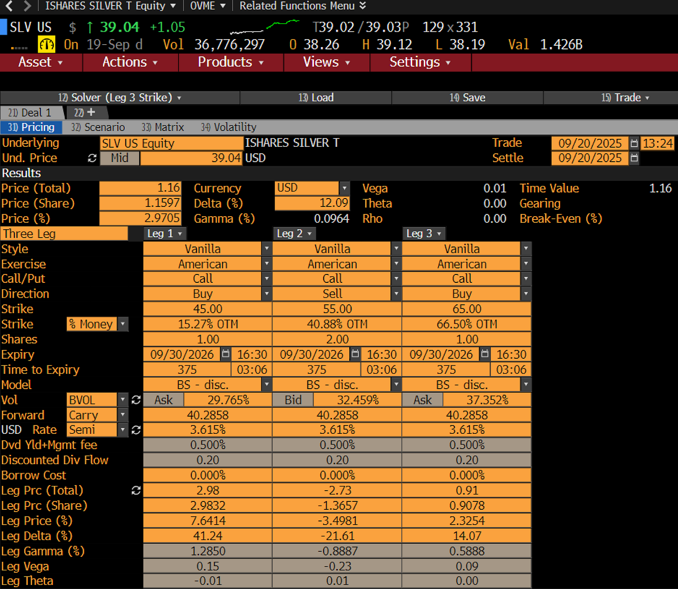678x589 pixels.
Task: Change Leg 1 Style Vanilla dropdown
Action: click(267, 249)
